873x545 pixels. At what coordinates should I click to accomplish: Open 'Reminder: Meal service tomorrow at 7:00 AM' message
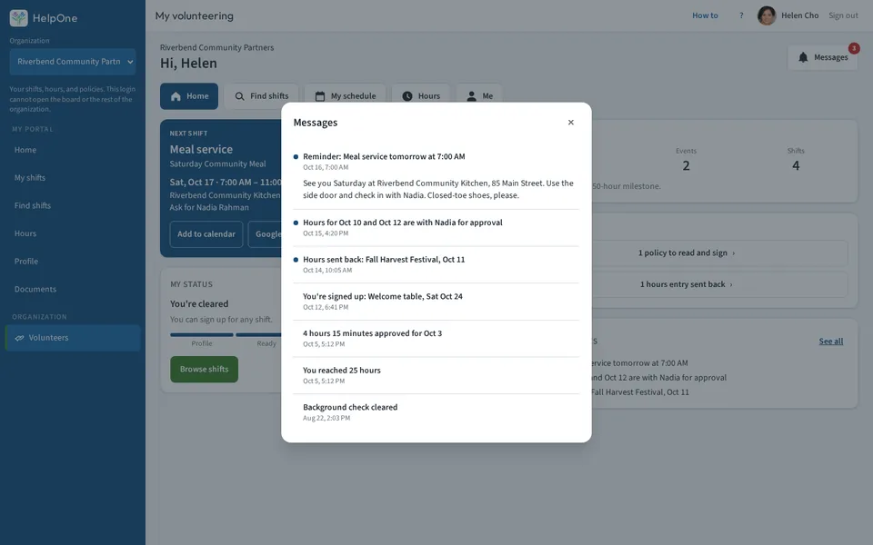tap(436, 175)
